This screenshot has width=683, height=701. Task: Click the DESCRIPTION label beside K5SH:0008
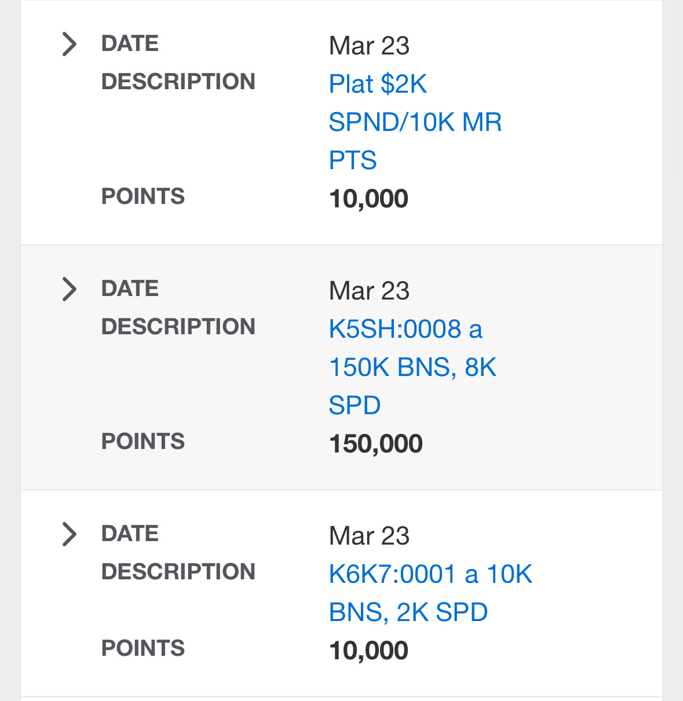click(x=178, y=327)
